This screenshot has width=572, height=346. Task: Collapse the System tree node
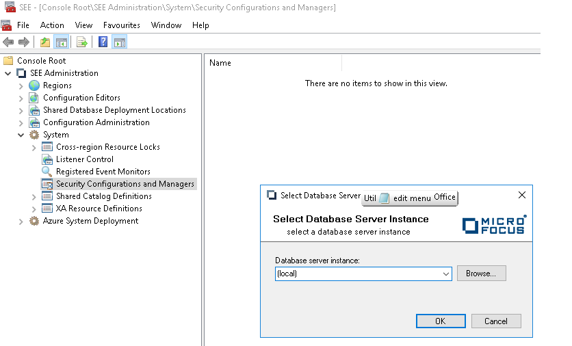pyautogui.click(x=21, y=135)
